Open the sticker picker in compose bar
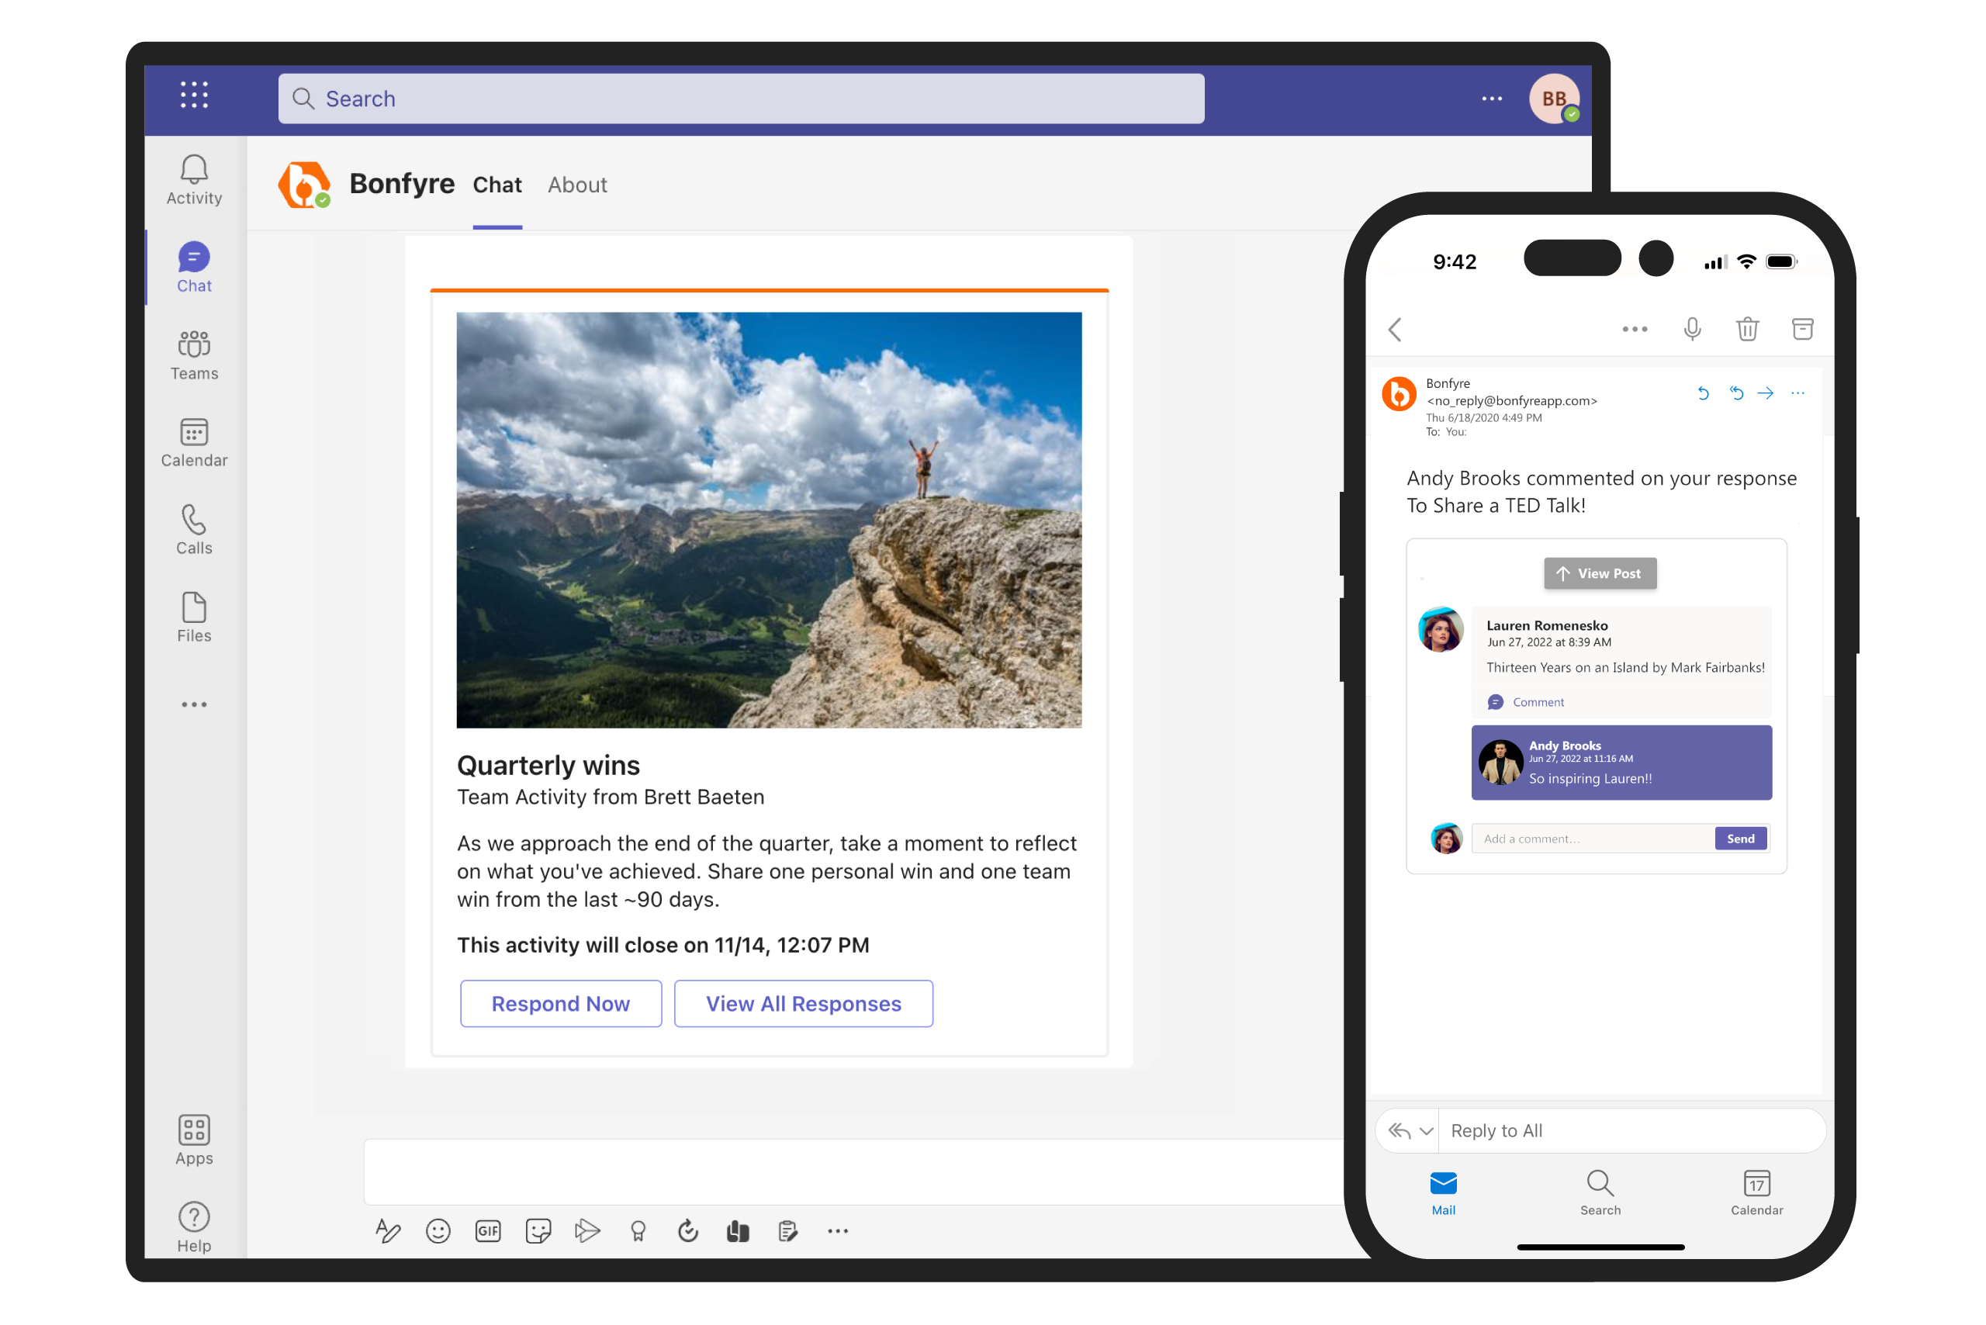The height and width of the screenshot is (1325, 1986). 538,1230
